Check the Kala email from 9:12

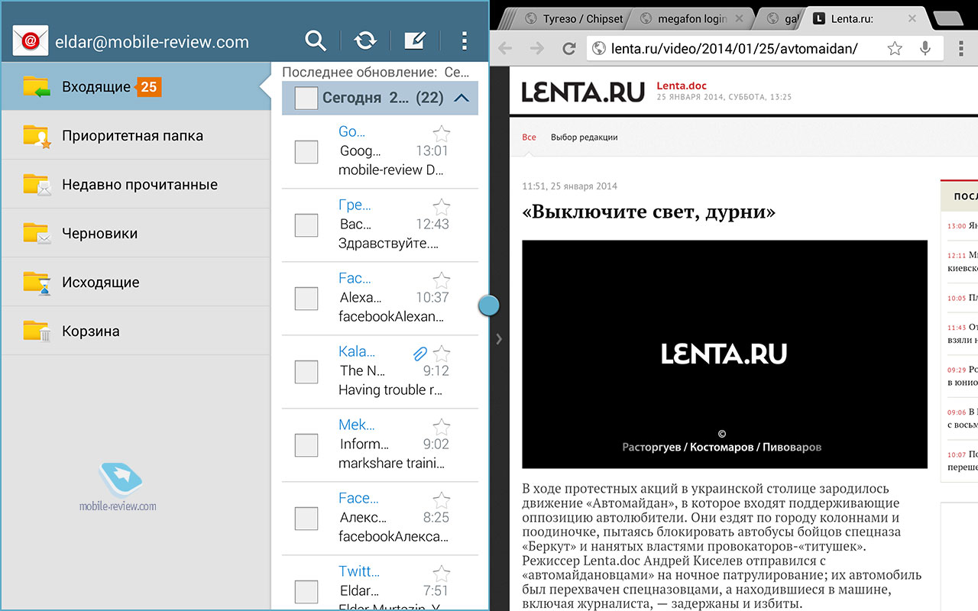coord(306,372)
